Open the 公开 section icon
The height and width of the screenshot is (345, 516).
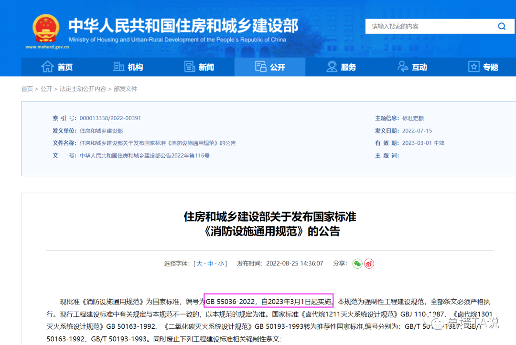point(261,67)
